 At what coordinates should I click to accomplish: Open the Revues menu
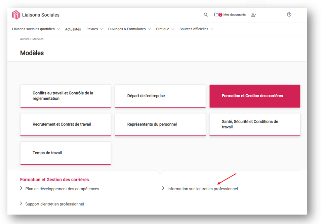92,29
